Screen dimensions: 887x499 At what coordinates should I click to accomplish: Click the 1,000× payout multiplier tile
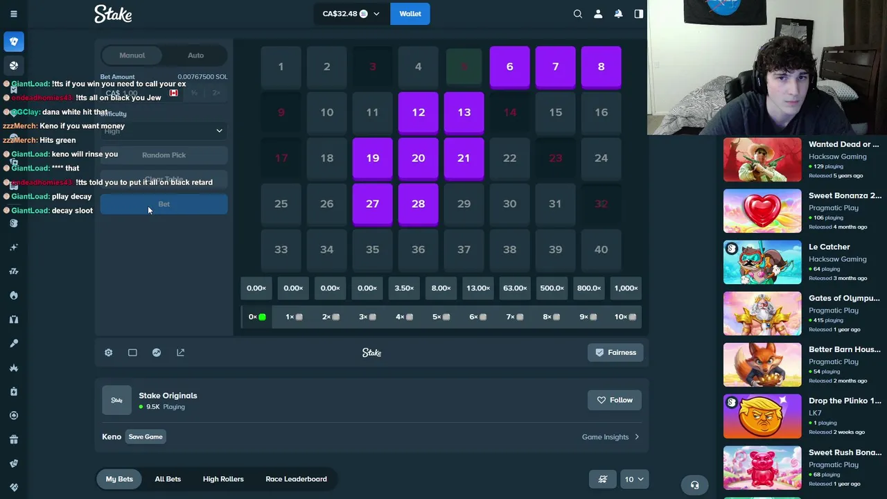(626, 288)
